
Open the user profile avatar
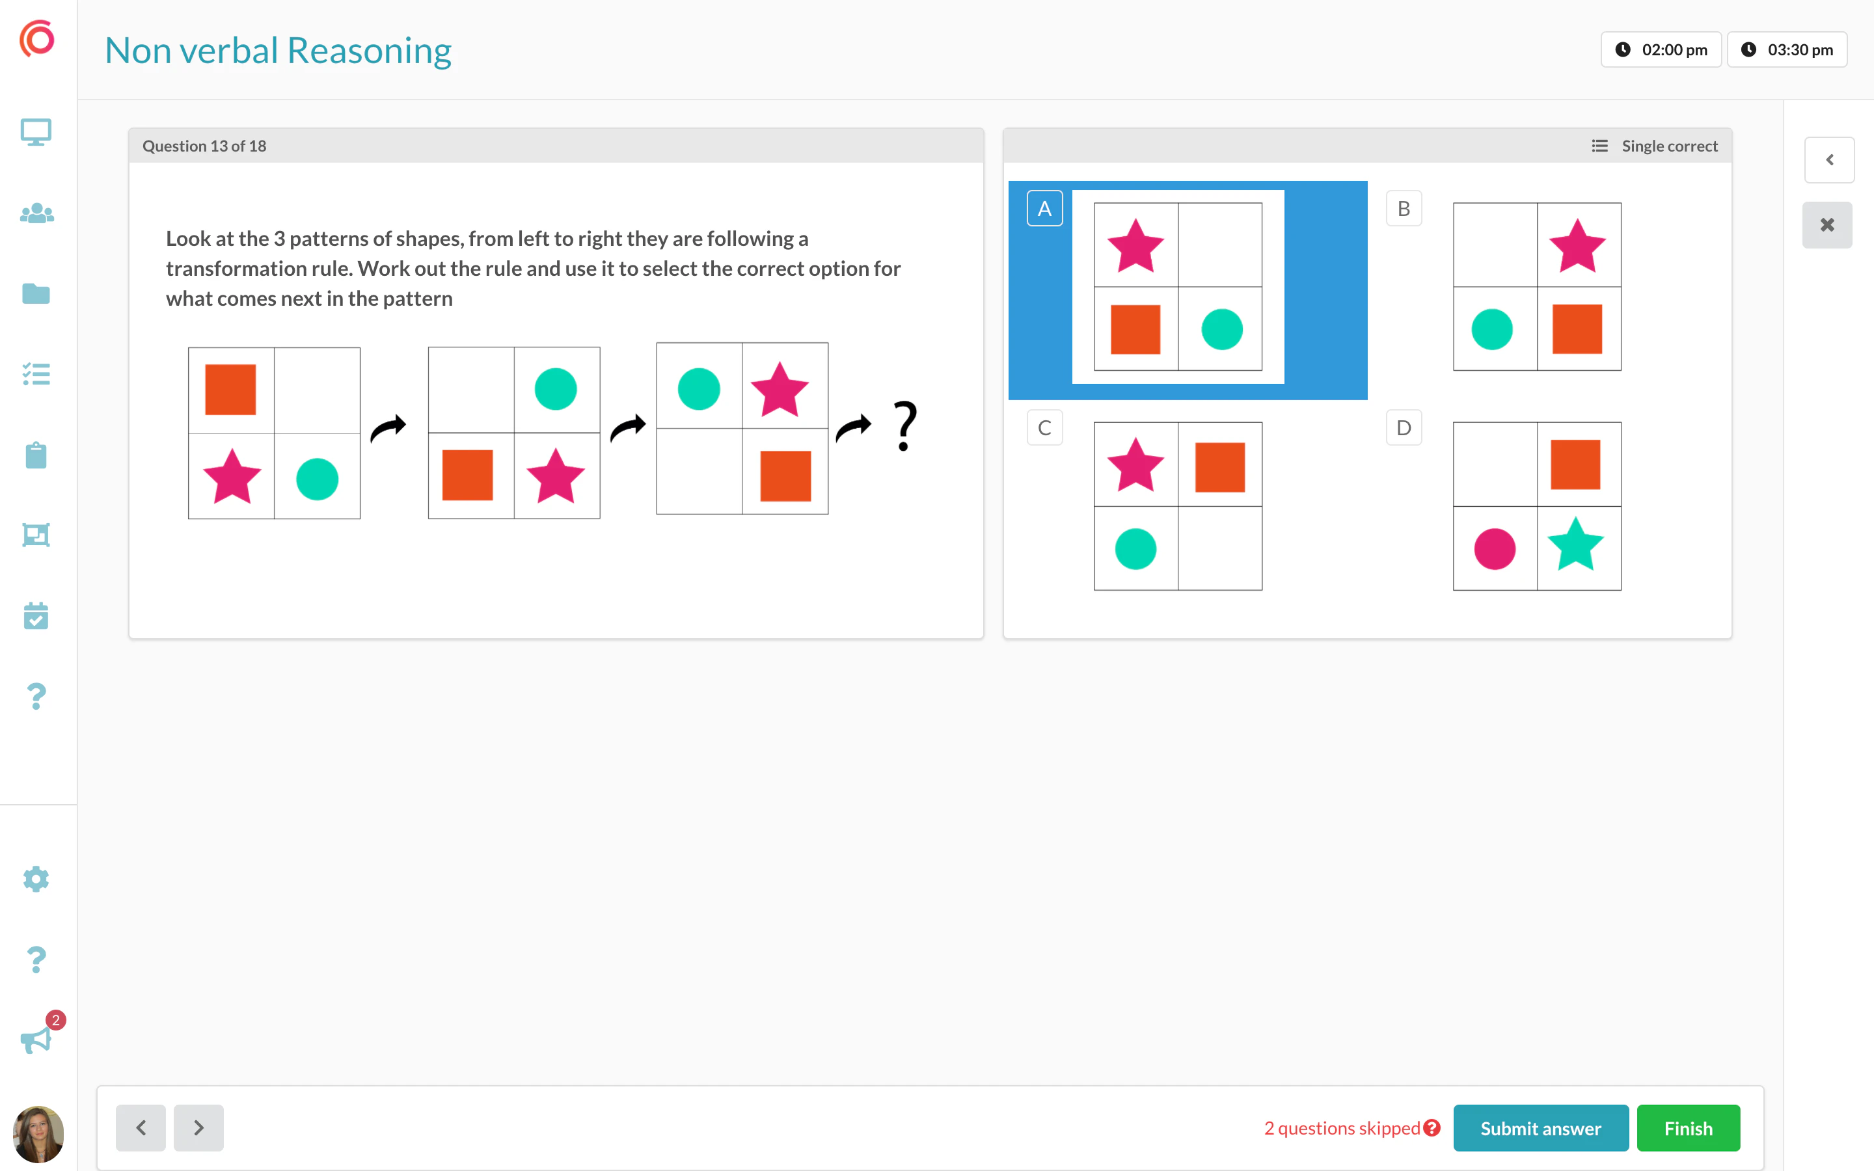click(x=36, y=1134)
